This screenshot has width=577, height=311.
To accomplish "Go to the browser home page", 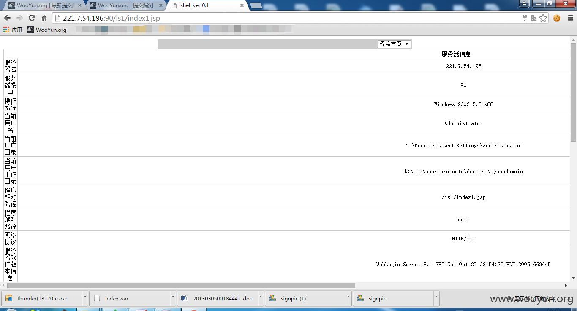I will click(x=44, y=18).
